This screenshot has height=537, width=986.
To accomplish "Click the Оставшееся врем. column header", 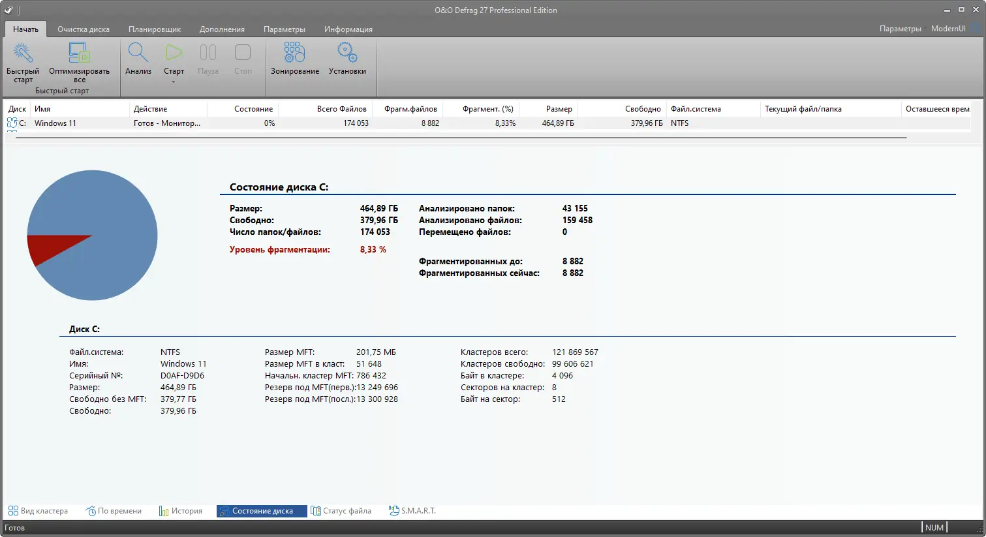I will (936, 109).
